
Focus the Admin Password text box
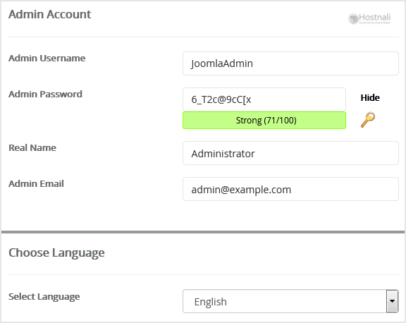point(264,99)
